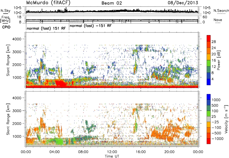The width and height of the screenshot is (229, 158).
Task: Click the 'N.Search' legend label
Action: (221, 11)
